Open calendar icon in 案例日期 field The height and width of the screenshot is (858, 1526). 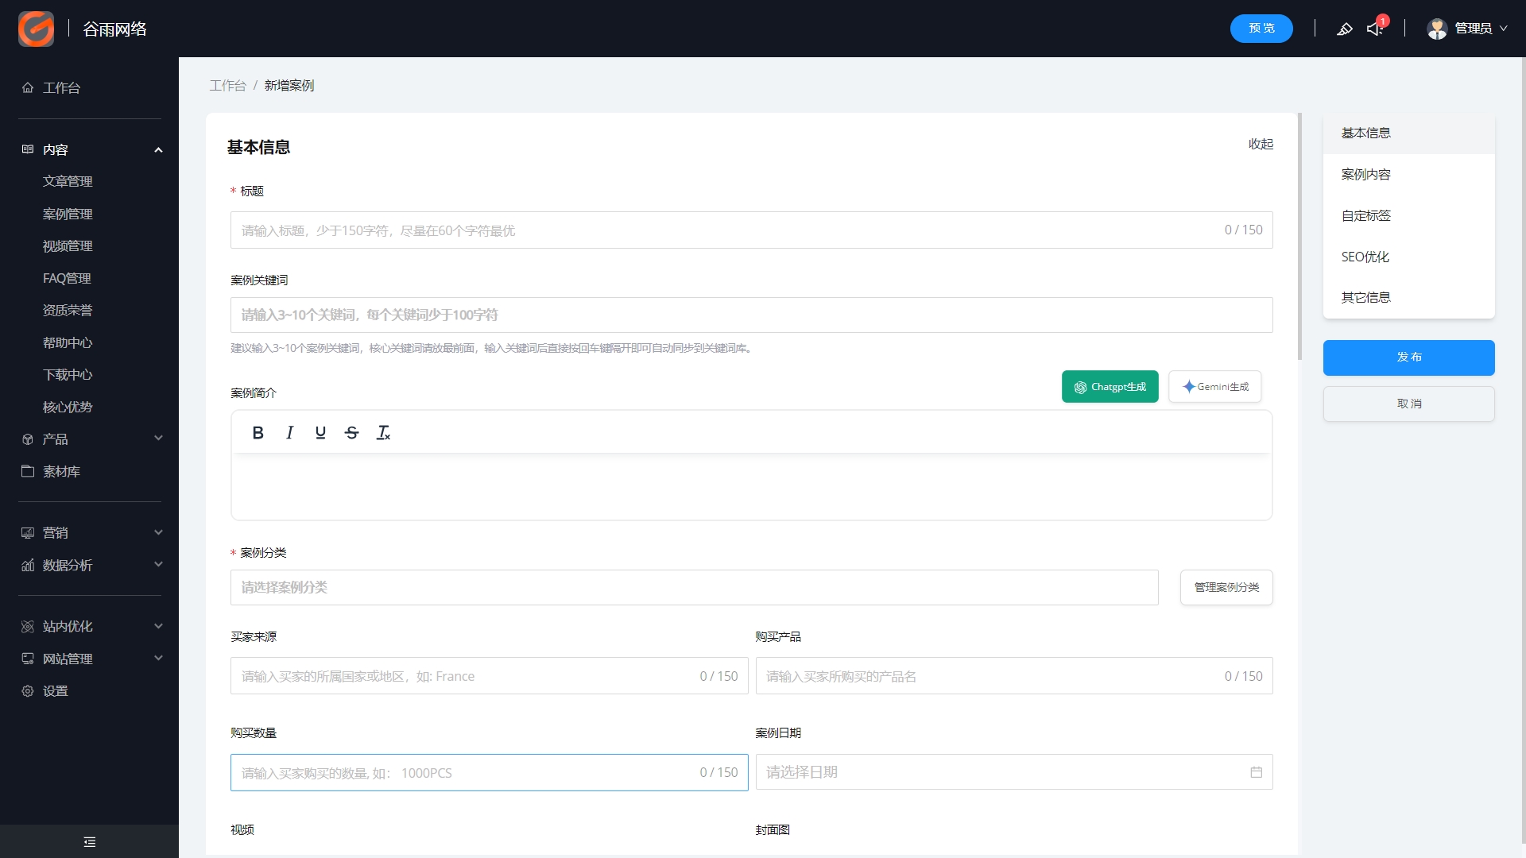pyautogui.click(x=1256, y=772)
